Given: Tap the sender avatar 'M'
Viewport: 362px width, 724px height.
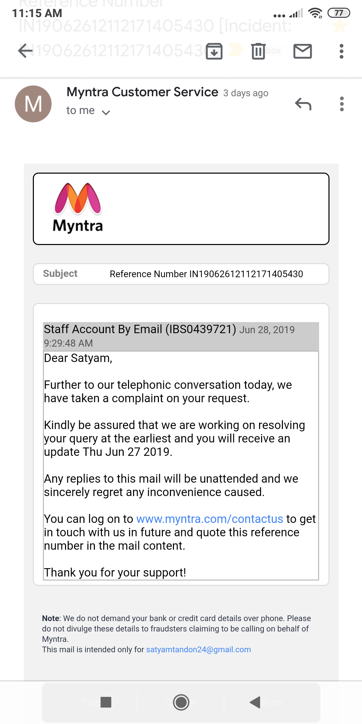Looking at the screenshot, I should (33, 104).
